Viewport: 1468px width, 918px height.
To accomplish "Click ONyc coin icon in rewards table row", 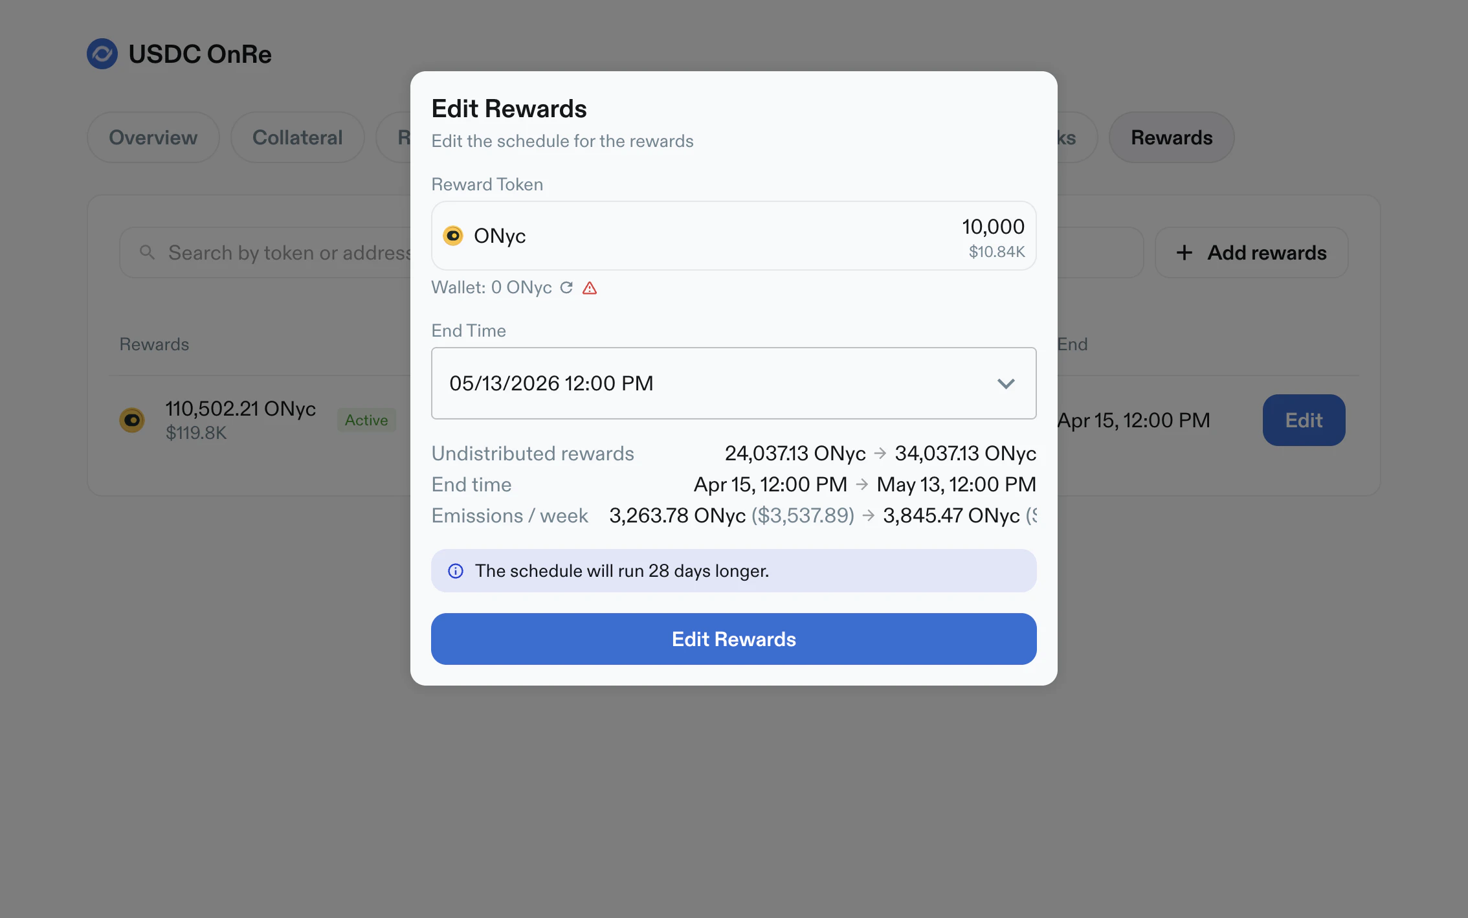I will coord(132,420).
